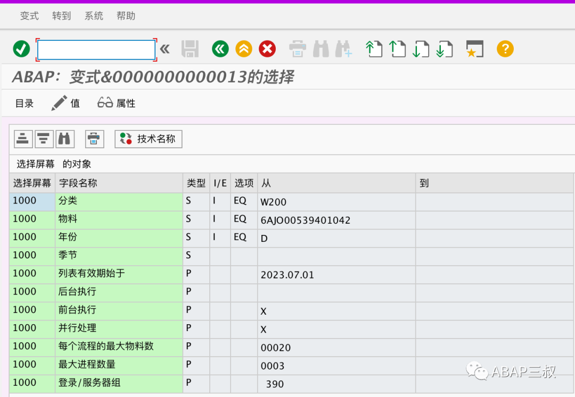Select the 列表有效期始于 cell
Image resolution: width=575 pixels, height=397 pixels.
pos(119,274)
